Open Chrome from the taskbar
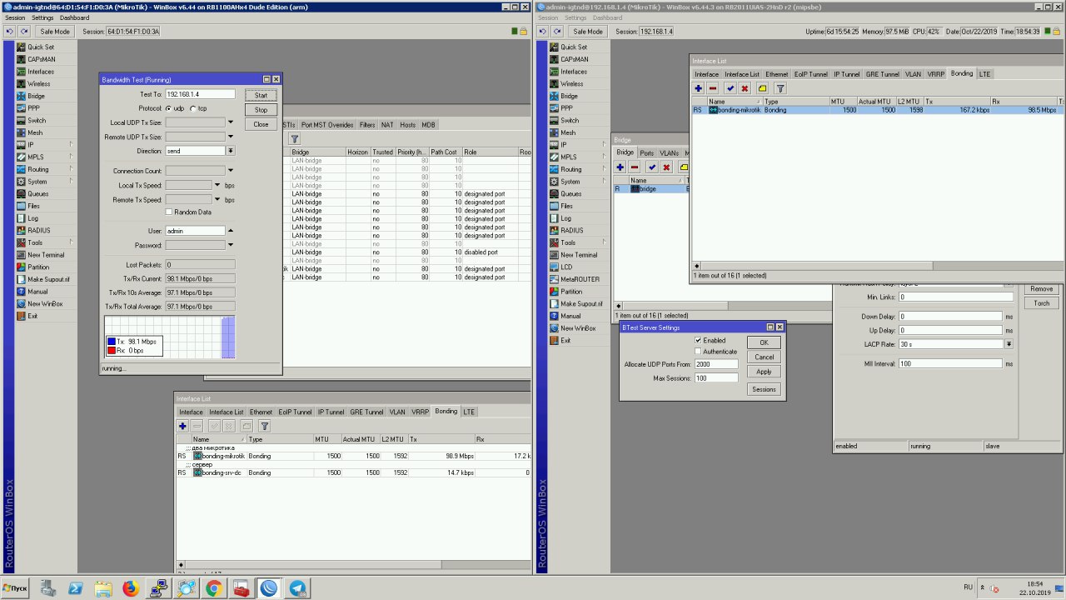 click(213, 588)
